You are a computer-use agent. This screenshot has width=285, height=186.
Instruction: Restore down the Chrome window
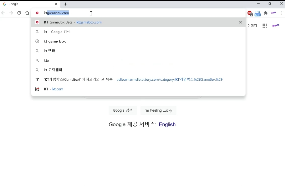pos(270,3)
